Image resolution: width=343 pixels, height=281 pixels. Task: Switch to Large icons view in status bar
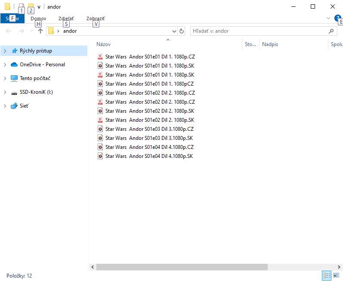336,275
